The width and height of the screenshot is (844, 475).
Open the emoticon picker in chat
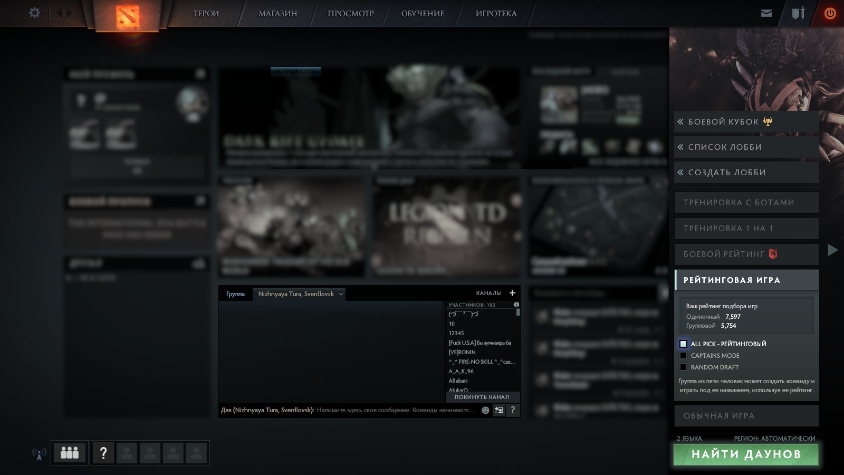(485, 410)
